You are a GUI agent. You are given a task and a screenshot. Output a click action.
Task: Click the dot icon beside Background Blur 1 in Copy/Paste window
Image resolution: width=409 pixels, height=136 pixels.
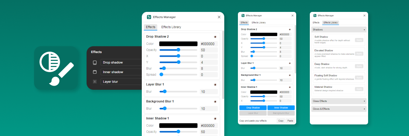click(290, 75)
